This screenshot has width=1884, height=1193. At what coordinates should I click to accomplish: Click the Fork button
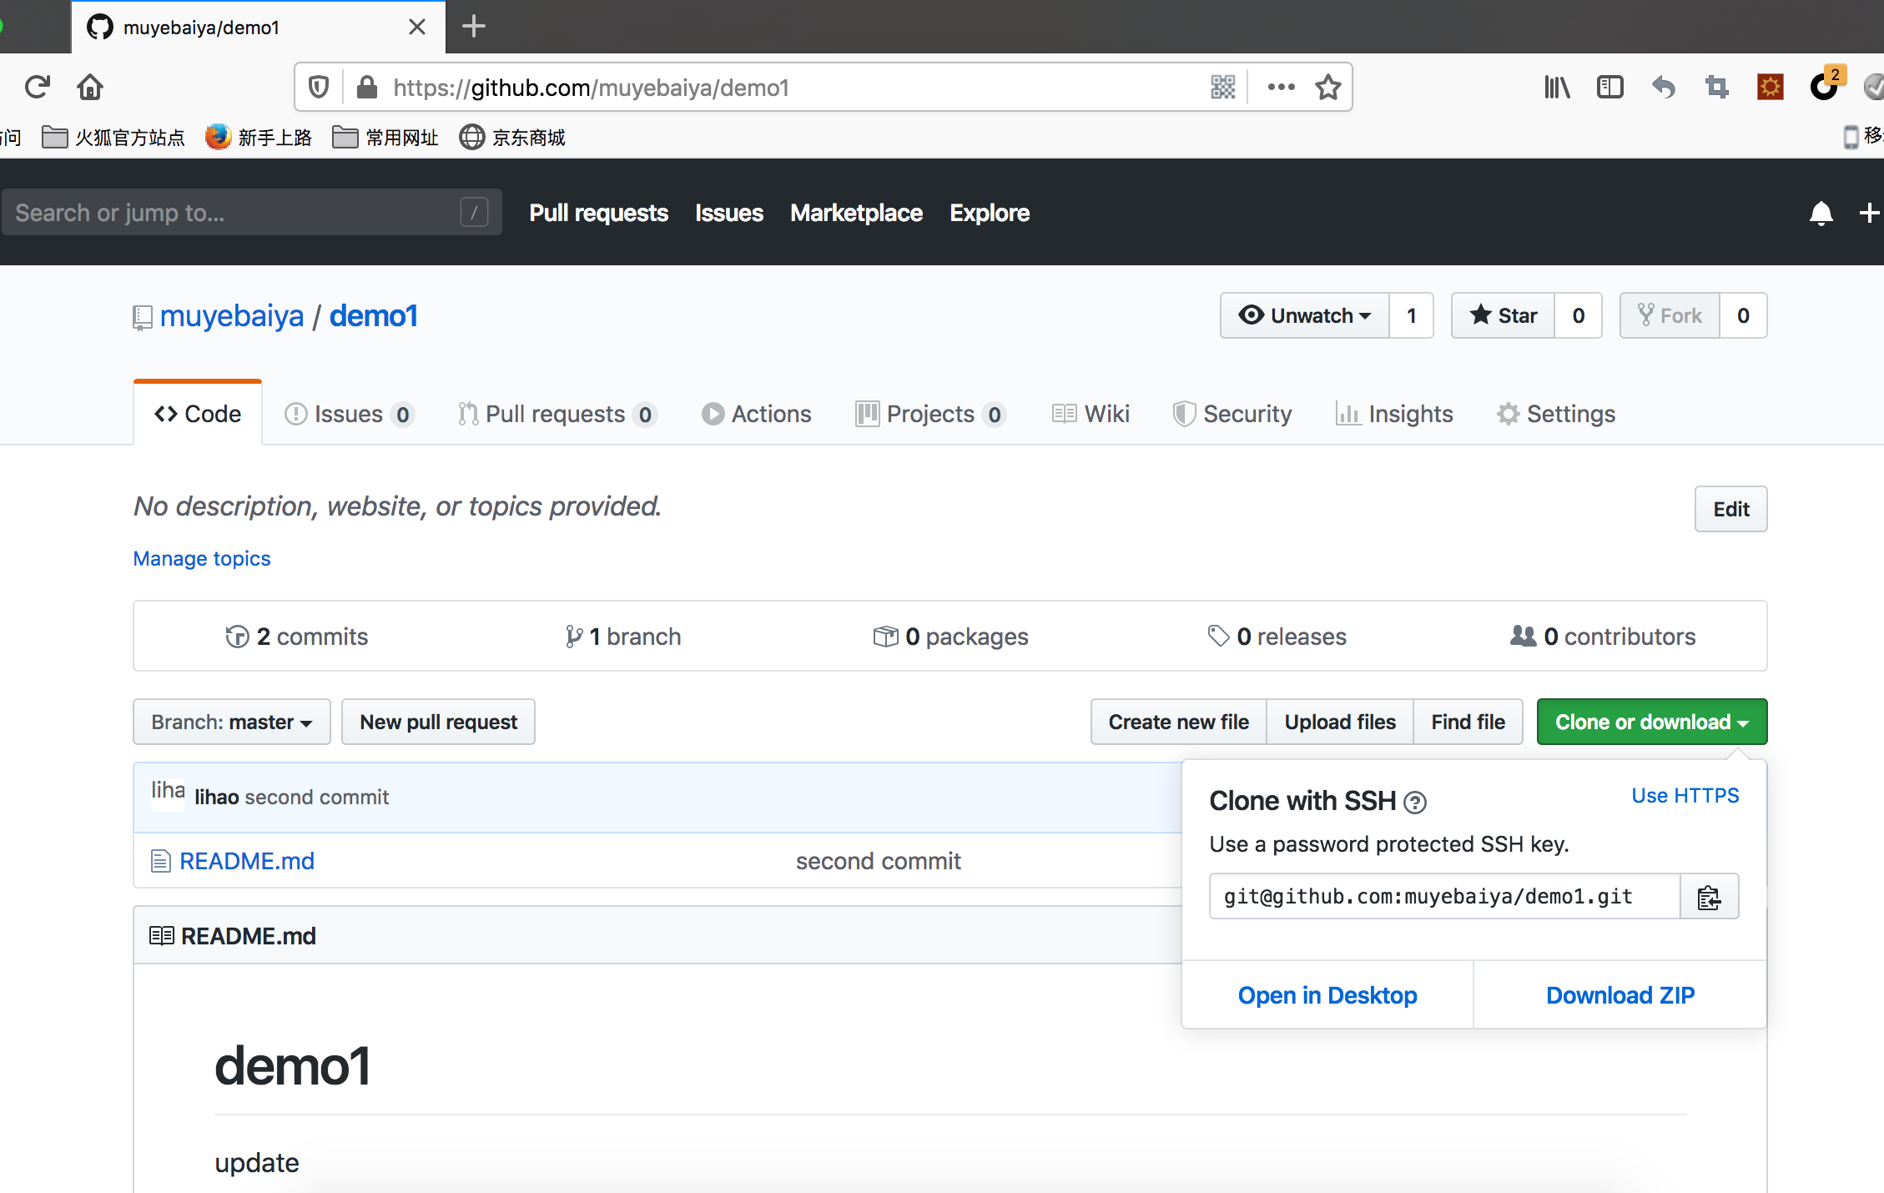(1670, 315)
